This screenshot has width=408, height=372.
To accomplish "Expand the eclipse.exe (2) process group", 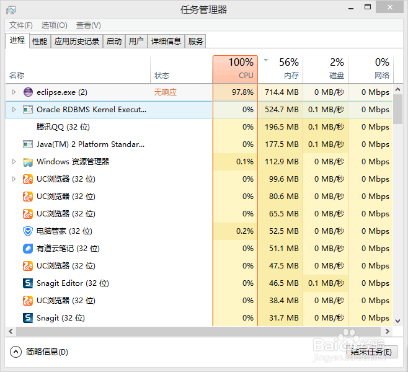I will [14, 92].
